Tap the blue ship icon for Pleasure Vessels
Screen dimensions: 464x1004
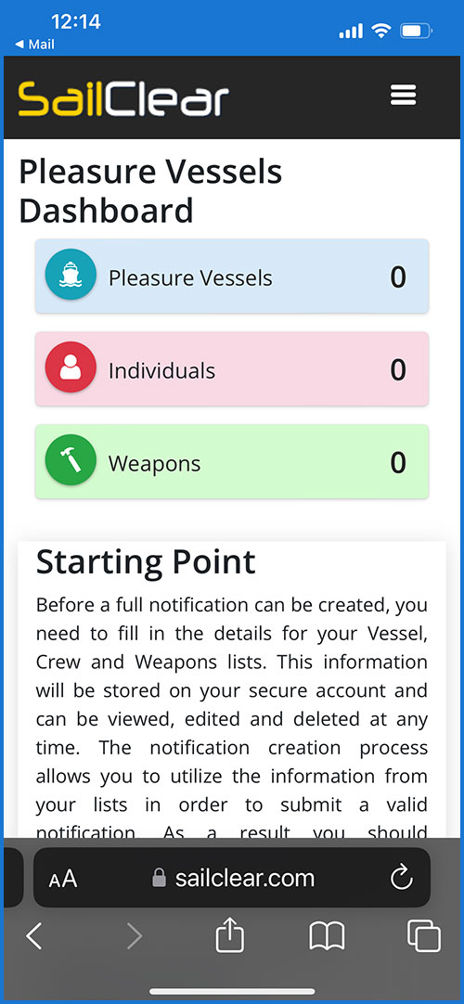(71, 275)
